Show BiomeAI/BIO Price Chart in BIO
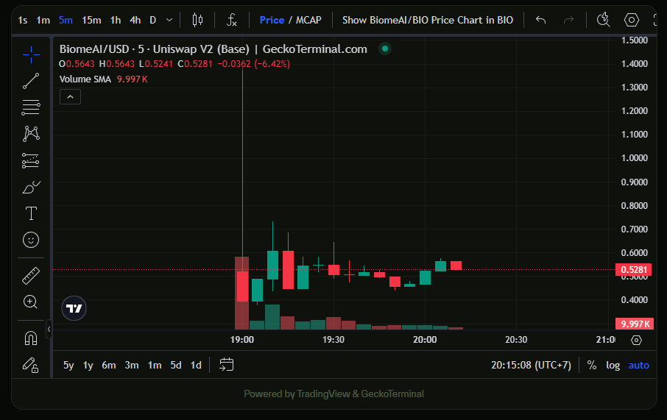Screen dimensions: 667x420 (x=428, y=20)
